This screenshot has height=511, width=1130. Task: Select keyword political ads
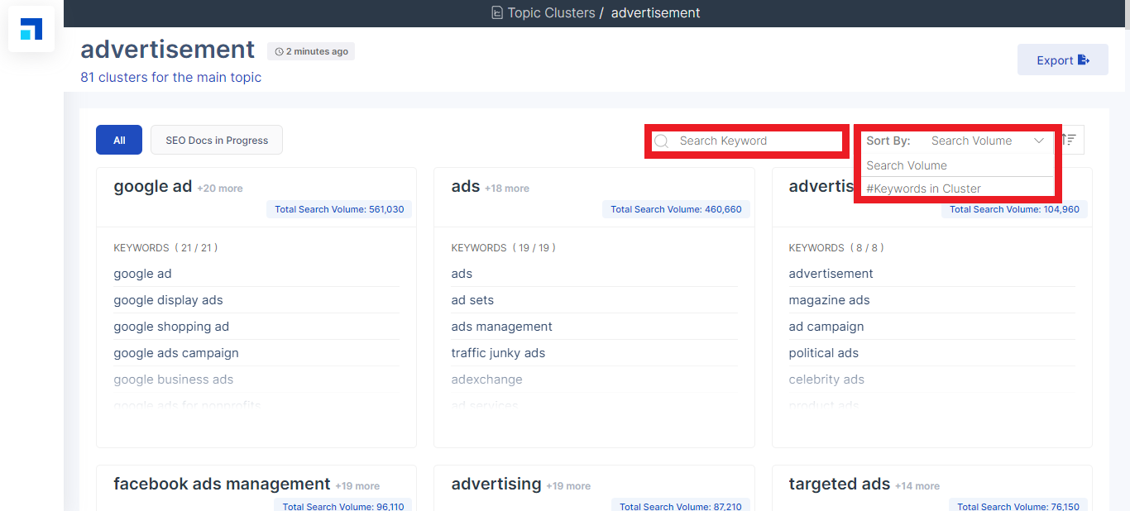pyautogui.click(x=824, y=353)
